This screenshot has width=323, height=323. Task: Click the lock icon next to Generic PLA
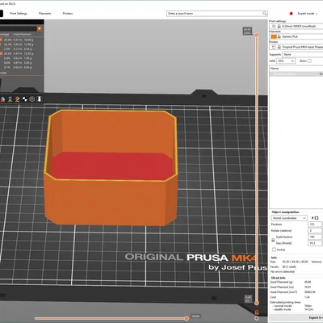pyautogui.click(x=279, y=36)
